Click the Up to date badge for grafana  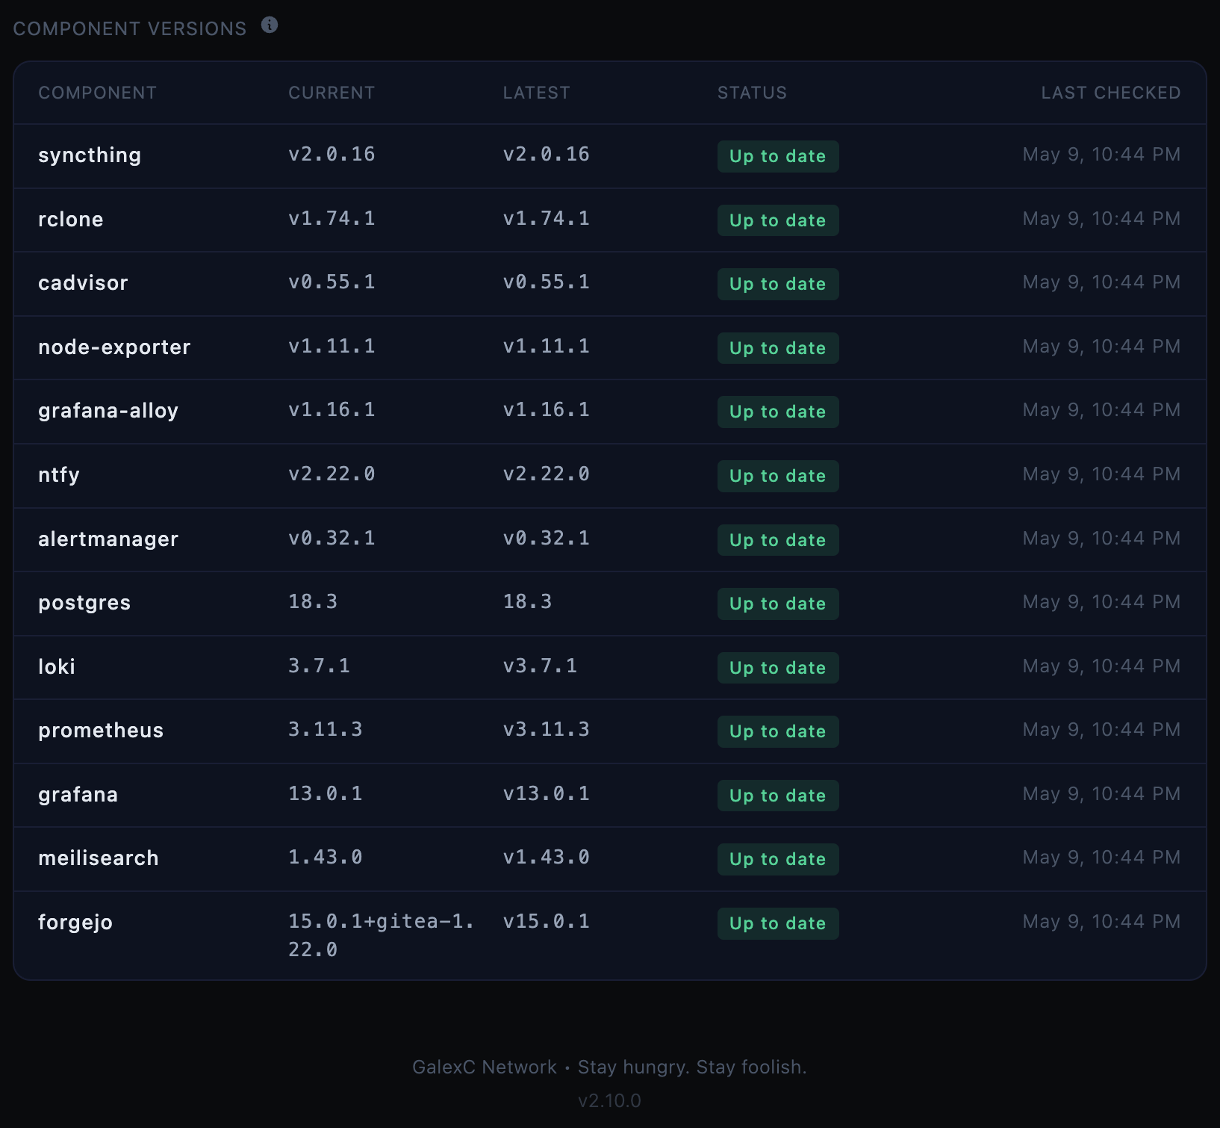(778, 796)
